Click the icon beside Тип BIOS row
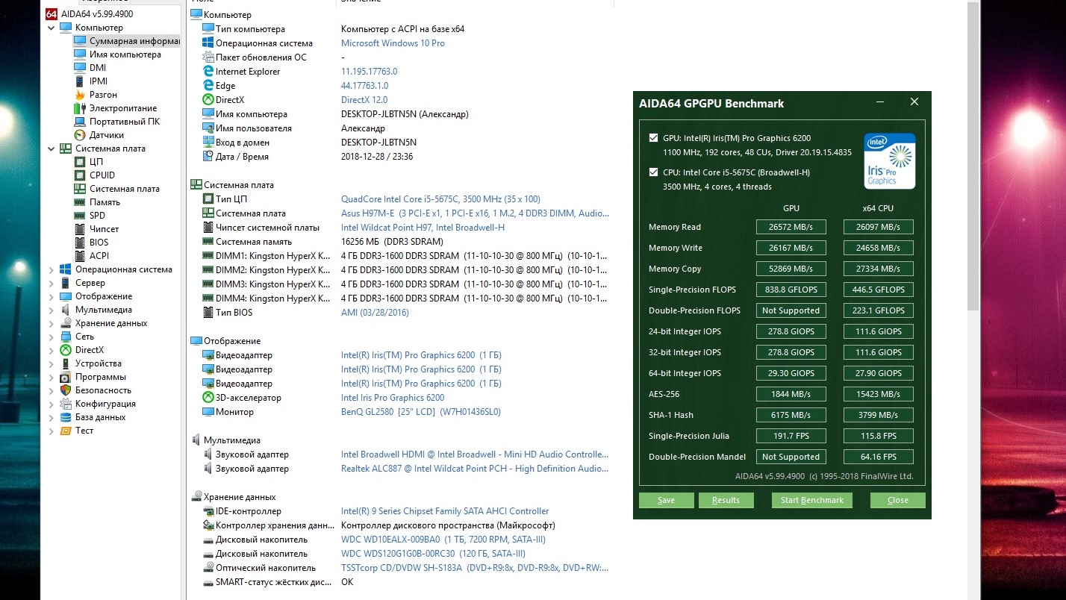This screenshot has height=600, width=1066. tap(208, 313)
